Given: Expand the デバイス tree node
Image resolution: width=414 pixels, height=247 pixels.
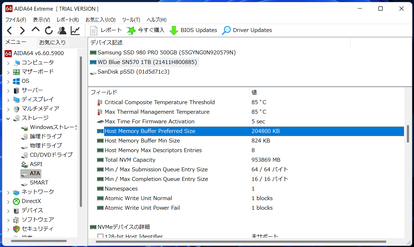Looking at the screenshot, I should coord(8,211).
